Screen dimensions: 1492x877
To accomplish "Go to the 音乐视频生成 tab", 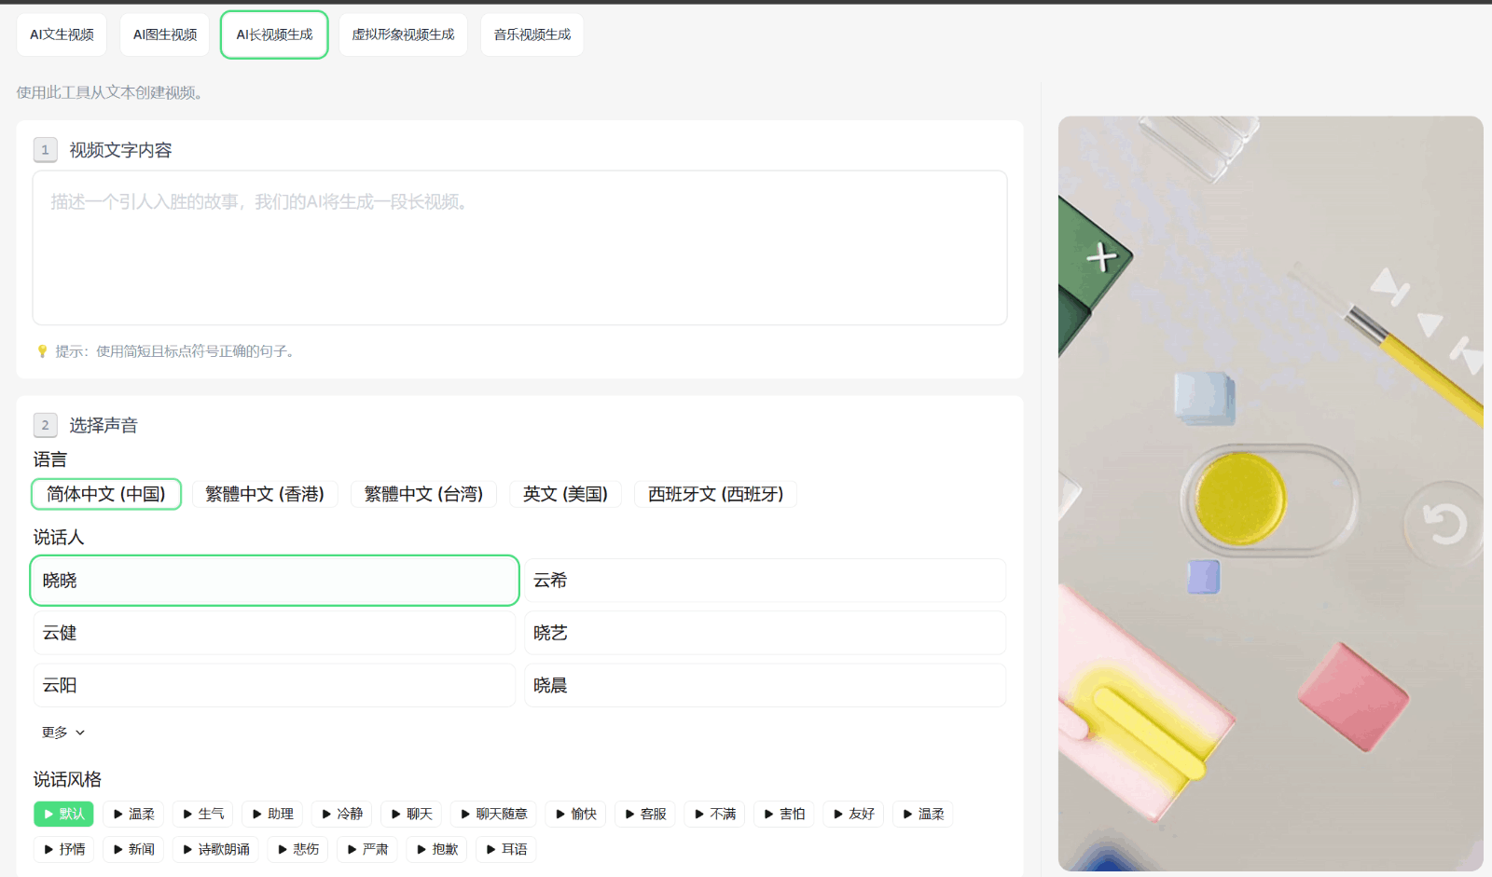I will click(x=532, y=34).
